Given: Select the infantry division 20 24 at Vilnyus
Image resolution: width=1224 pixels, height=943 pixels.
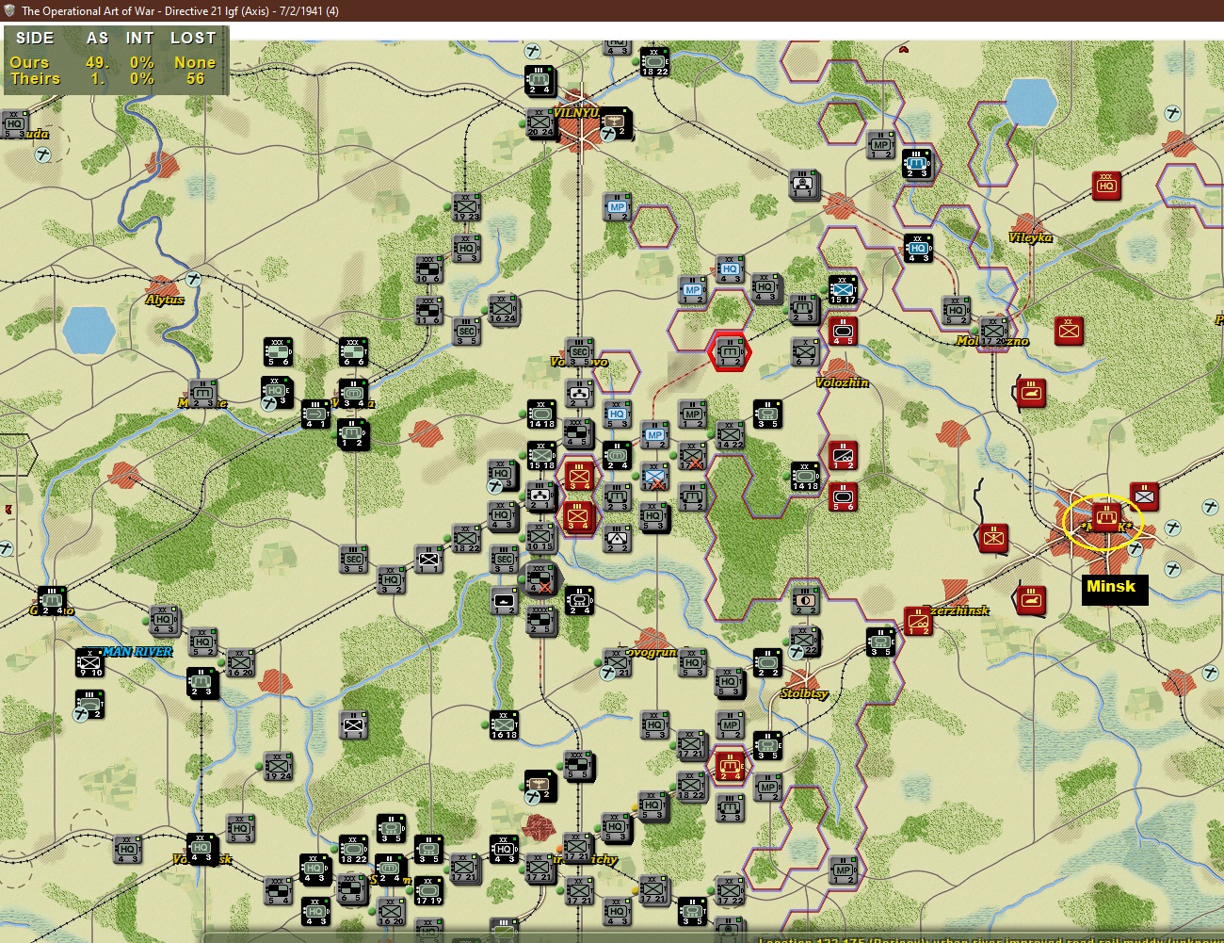Looking at the screenshot, I should [x=540, y=122].
